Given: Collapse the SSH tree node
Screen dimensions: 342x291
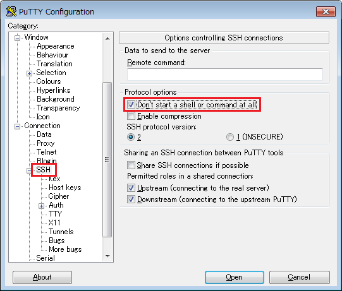Looking at the screenshot, I should (x=29, y=170).
